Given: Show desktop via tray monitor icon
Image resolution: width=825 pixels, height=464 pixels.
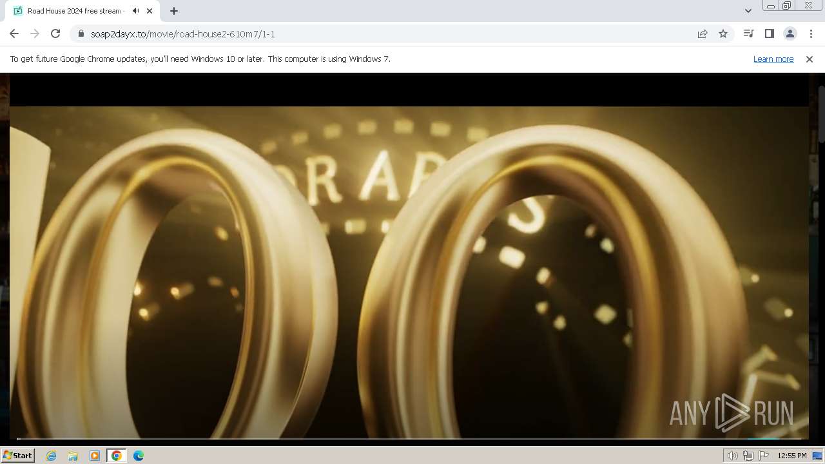Looking at the screenshot, I should (817, 456).
